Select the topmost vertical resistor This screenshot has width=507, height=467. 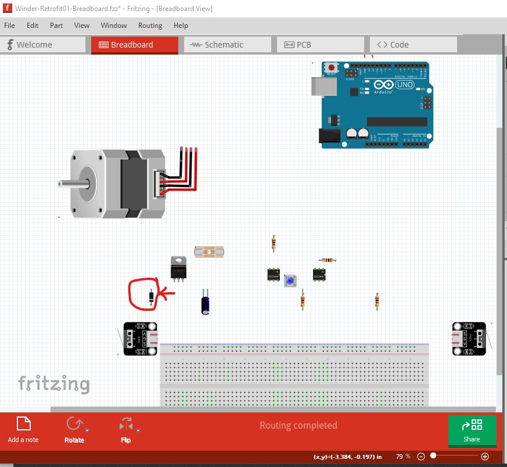(x=274, y=243)
